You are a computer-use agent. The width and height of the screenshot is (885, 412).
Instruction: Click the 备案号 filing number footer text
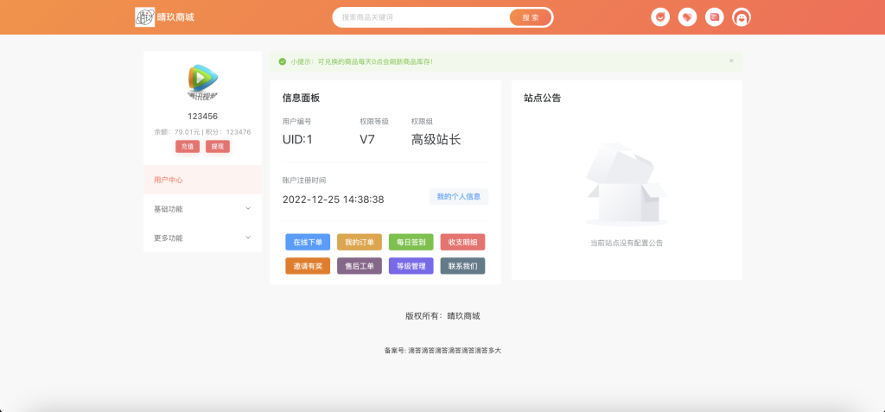point(442,351)
